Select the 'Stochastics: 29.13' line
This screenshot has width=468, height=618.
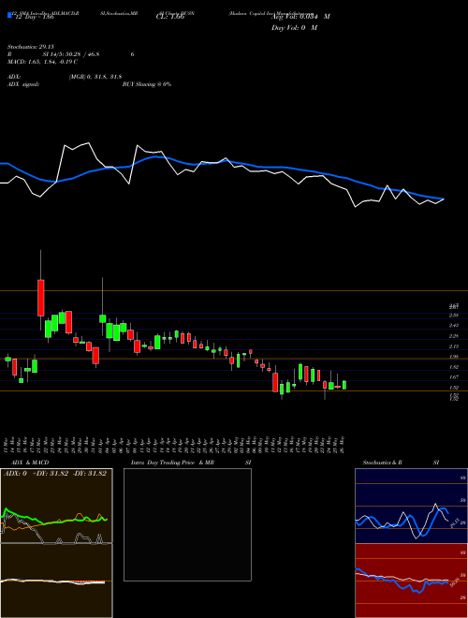33,47
